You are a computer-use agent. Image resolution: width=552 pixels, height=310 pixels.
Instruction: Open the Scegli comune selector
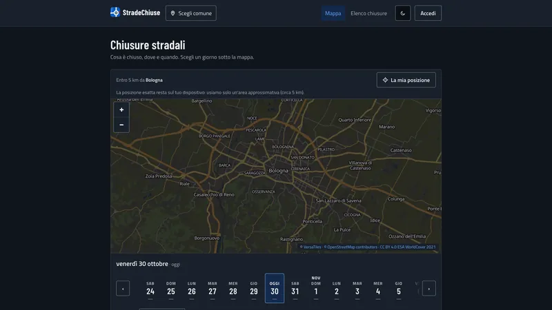191,13
